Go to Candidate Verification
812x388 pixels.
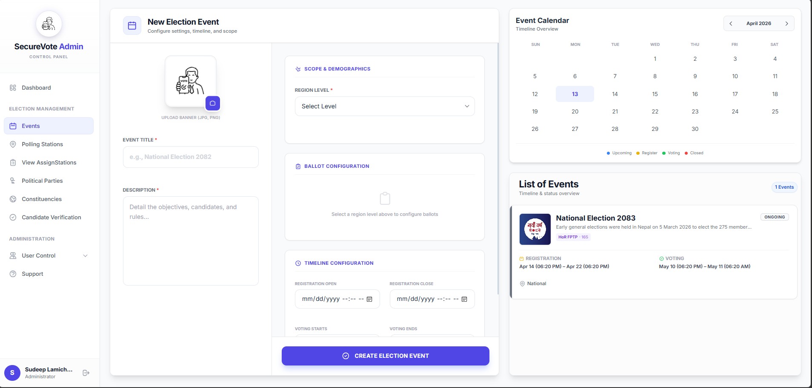51,218
